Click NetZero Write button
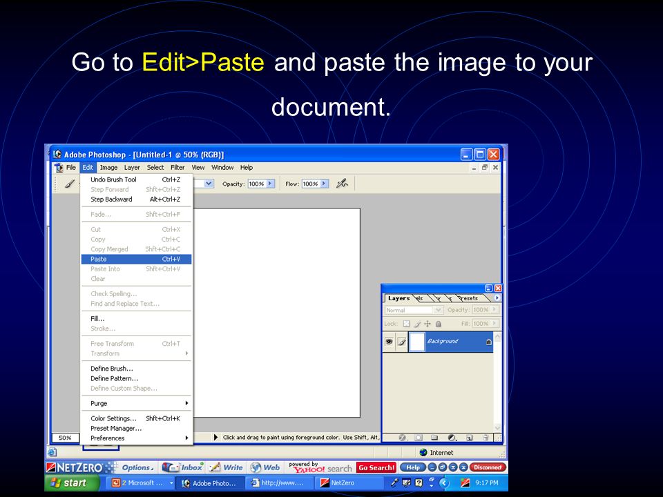Image resolution: width=663 pixels, height=497 pixels. (227, 467)
